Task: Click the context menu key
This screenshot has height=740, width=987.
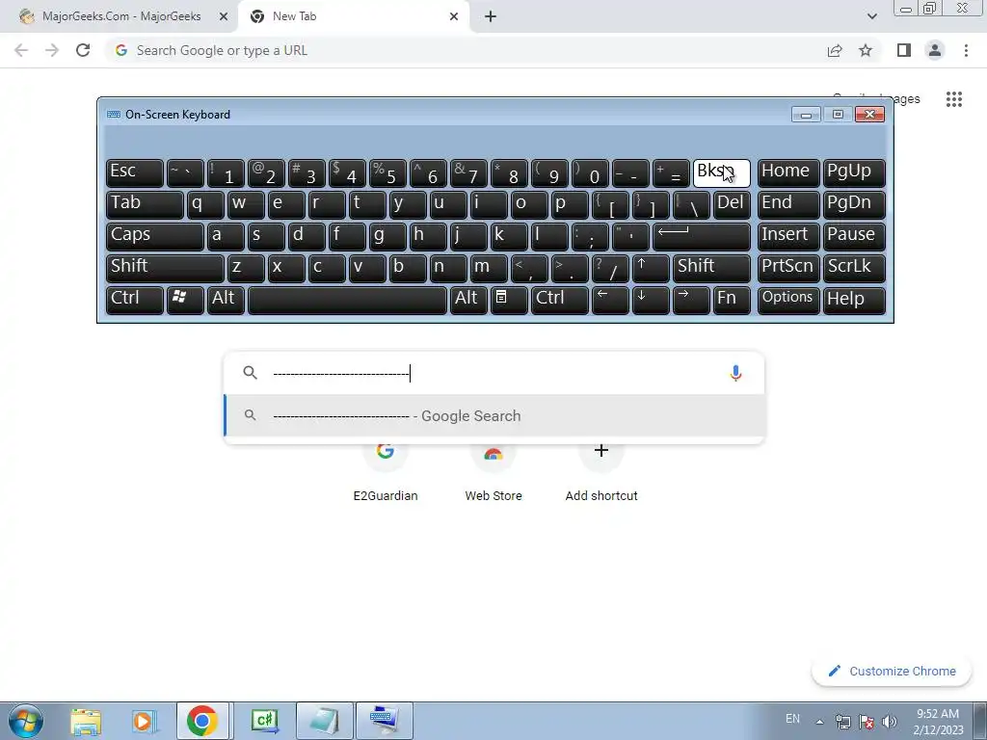Action: pos(509,300)
